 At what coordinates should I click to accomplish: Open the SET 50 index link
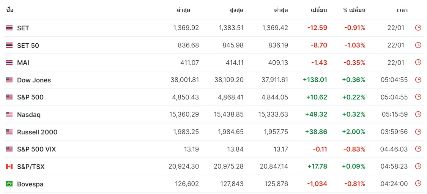[x=28, y=46]
